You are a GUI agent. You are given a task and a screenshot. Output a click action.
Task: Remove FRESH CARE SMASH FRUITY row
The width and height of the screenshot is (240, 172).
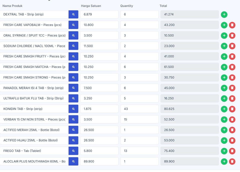coord(232,56)
